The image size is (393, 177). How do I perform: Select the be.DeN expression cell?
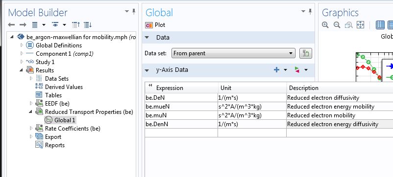pos(181,98)
